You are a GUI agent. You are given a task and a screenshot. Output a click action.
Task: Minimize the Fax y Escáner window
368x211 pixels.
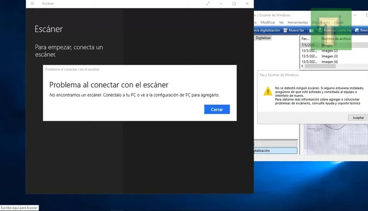point(355,15)
